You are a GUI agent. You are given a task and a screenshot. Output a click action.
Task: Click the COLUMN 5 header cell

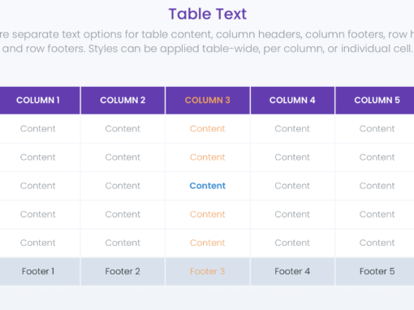(x=375, y=101)
